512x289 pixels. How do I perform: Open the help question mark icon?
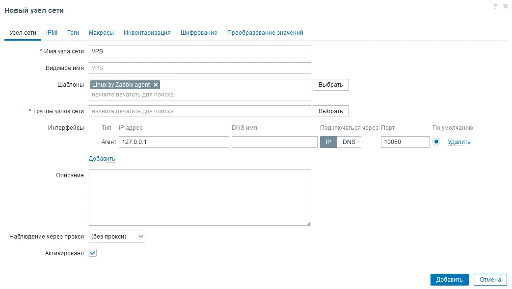495,6
